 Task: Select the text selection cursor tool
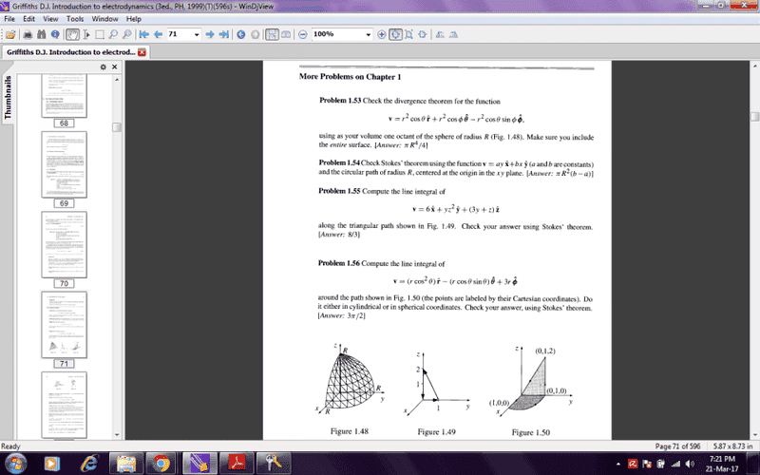(86, 34)
